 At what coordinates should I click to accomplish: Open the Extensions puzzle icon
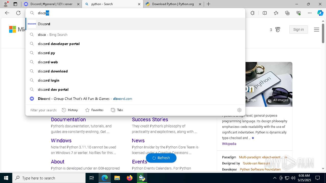[x=252, y=13]
